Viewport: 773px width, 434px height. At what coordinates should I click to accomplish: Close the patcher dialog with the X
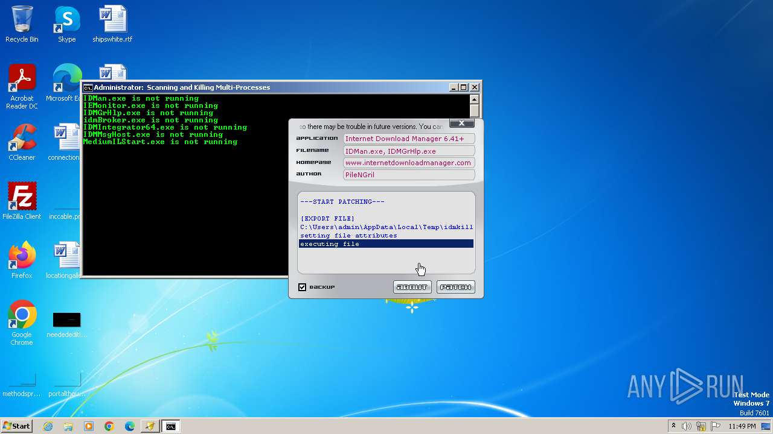(462, 124)
